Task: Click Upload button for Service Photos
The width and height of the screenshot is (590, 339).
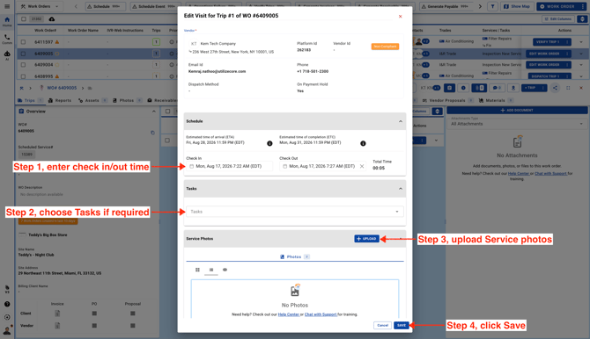Action: pyautogui.click(x=366, y=238)
